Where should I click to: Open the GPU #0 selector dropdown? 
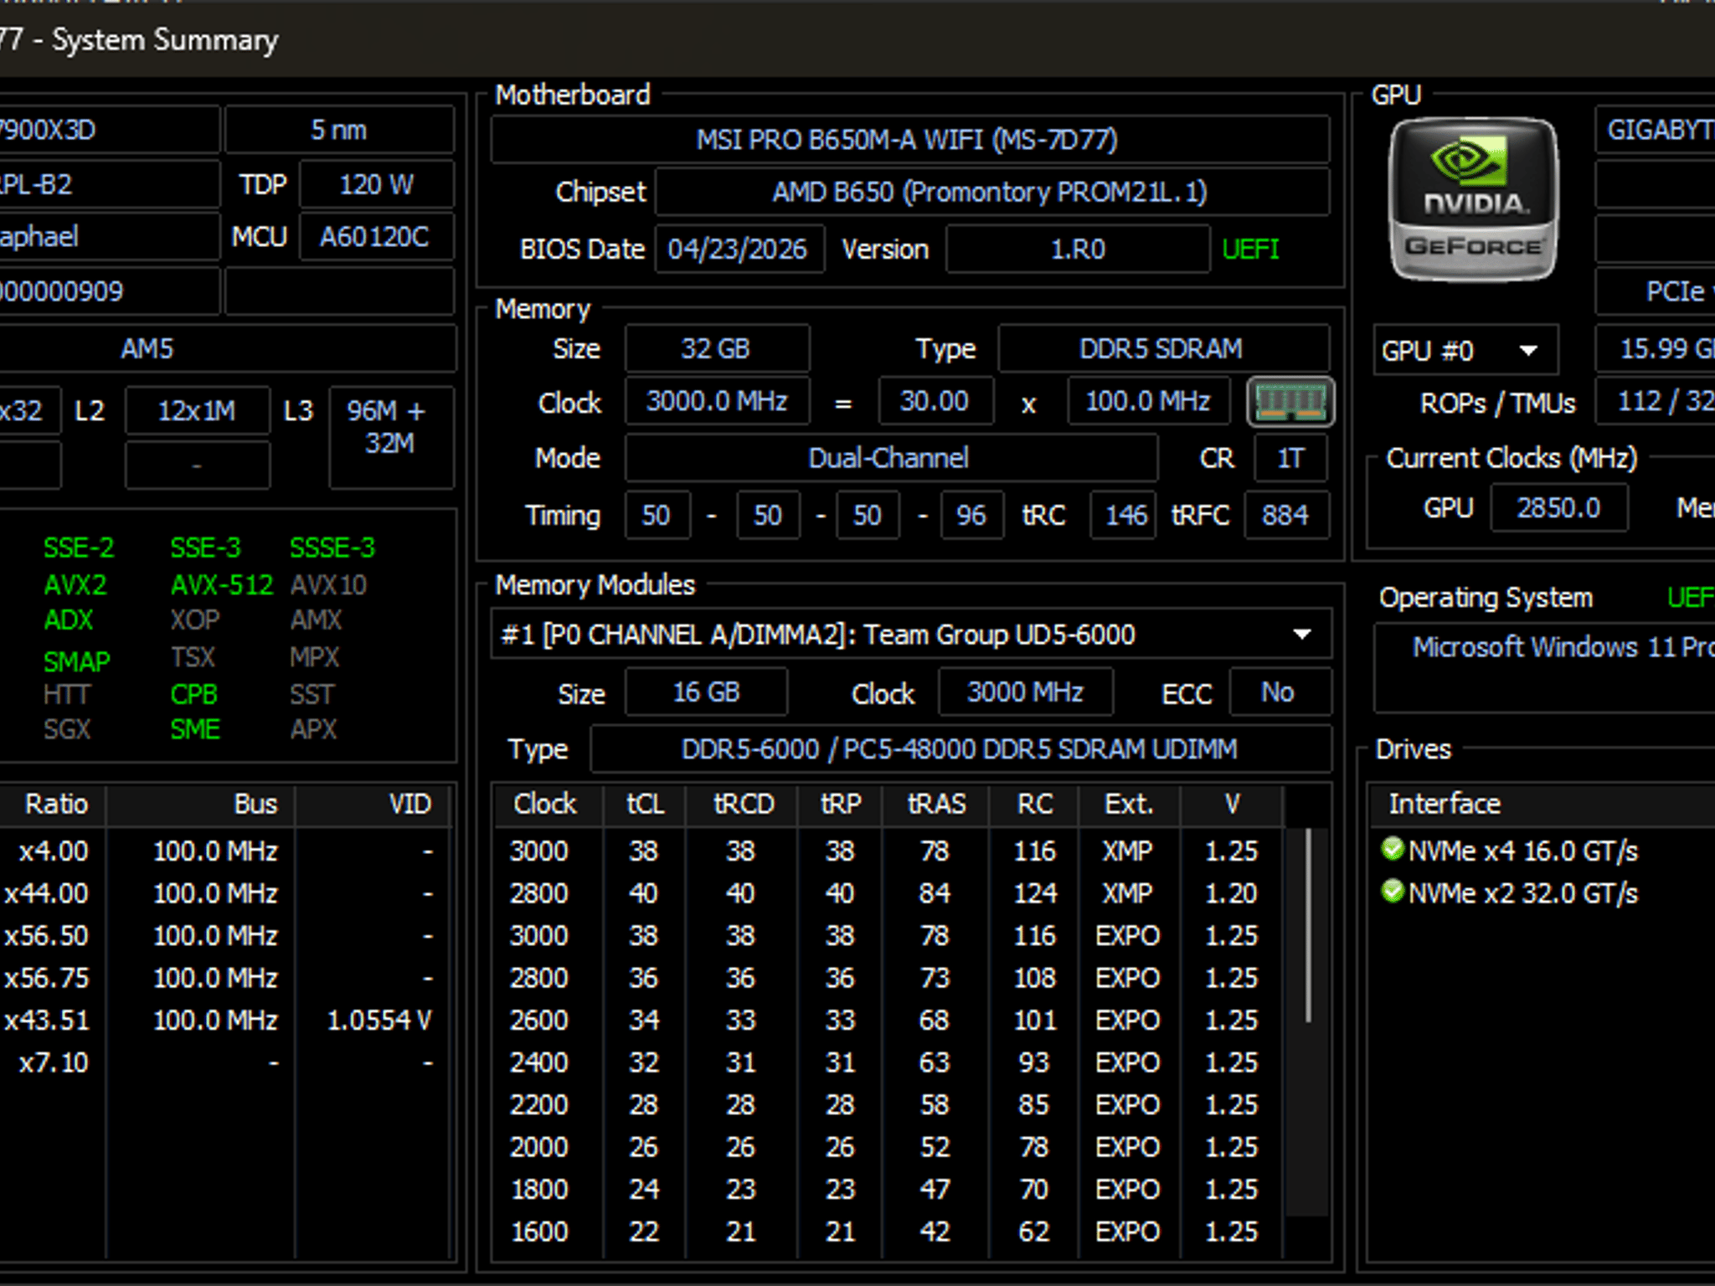(1465, 350)
